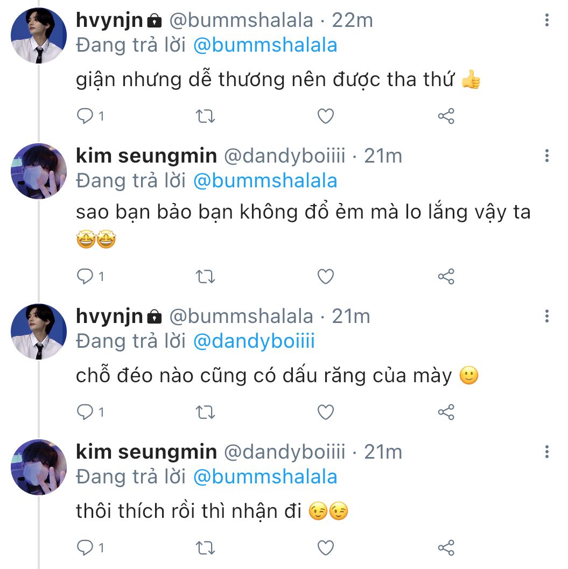Viewport: 568px width, 569px height.
Task: Share the 'thôi thích rồi' tweet
Action: tap(446, 548)
